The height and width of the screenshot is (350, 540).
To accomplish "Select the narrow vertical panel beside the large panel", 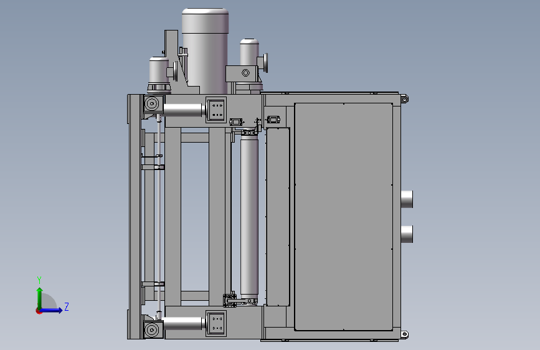I will 278,217.
